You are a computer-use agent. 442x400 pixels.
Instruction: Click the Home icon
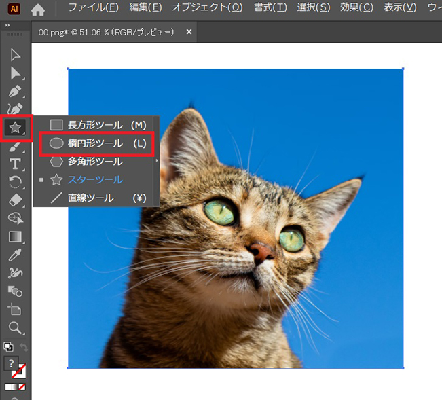[38, 10]
